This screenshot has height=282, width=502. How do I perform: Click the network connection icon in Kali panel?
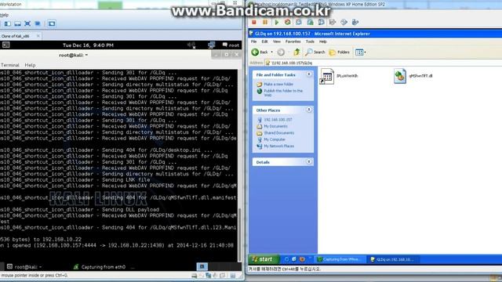pyautogui.click(x=211, y=45)
